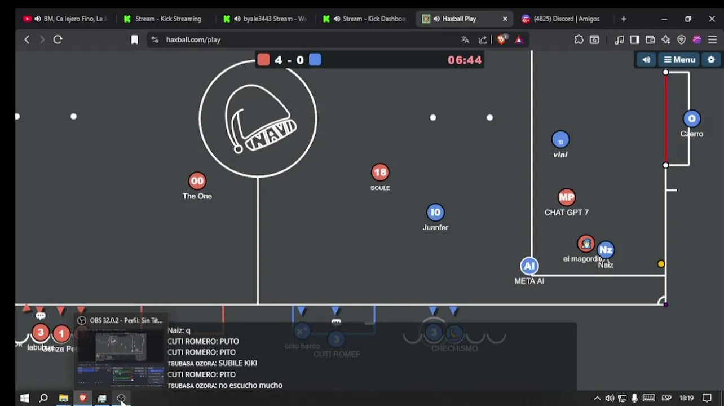Open Windows taskbar search
This screenshot has height=406, width=724.
tap(43, 398)
